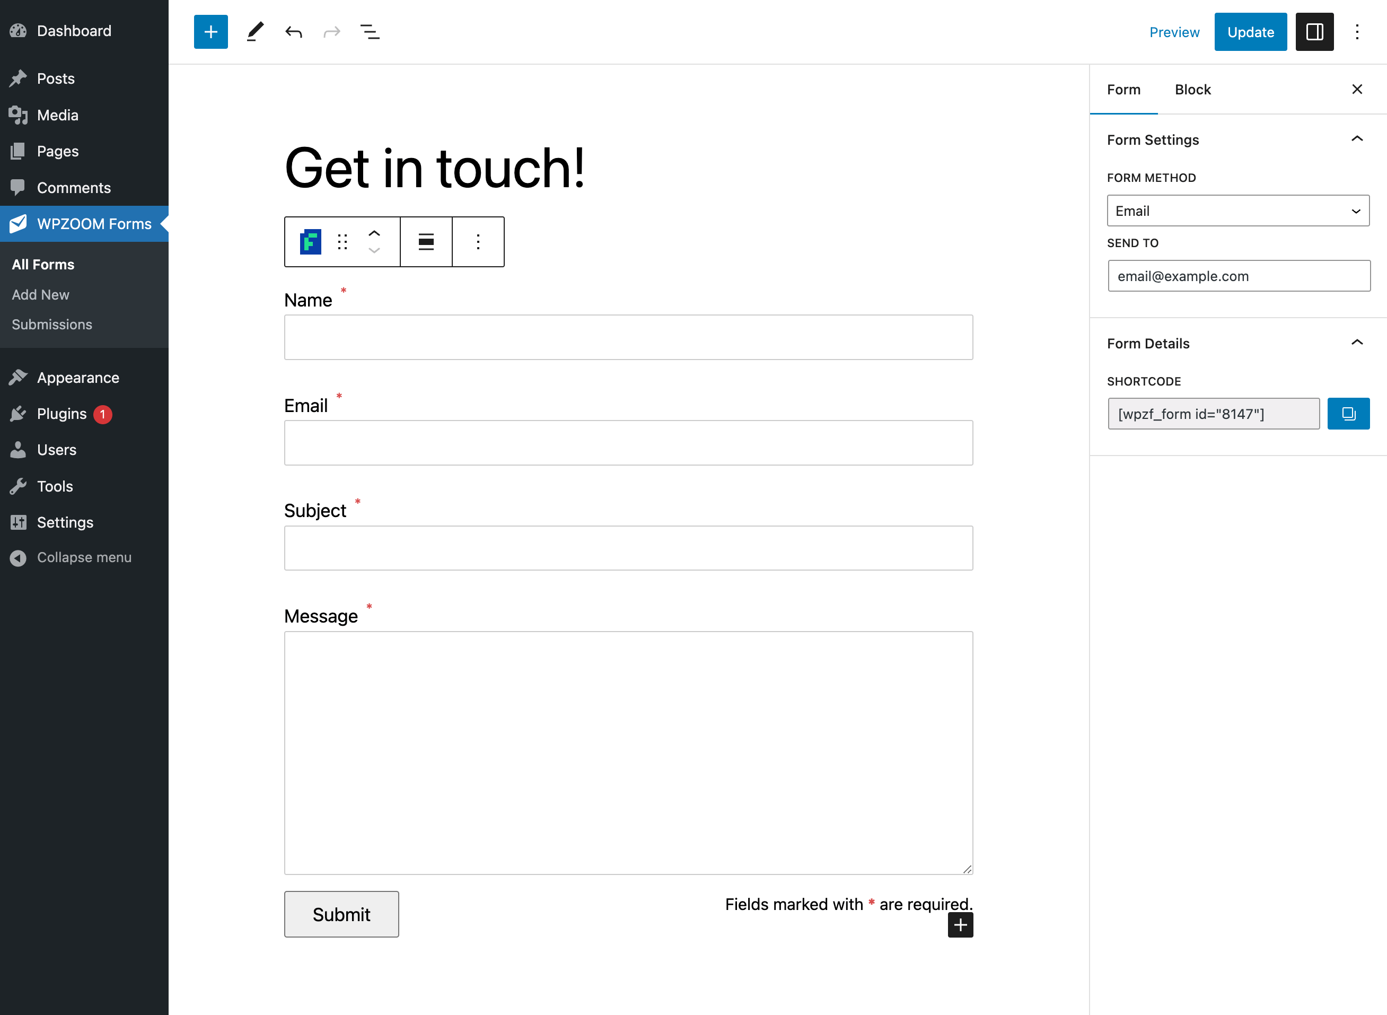Click the Email input field in form
This screenshot has width=1387, height=1015.
click(628, 443)
